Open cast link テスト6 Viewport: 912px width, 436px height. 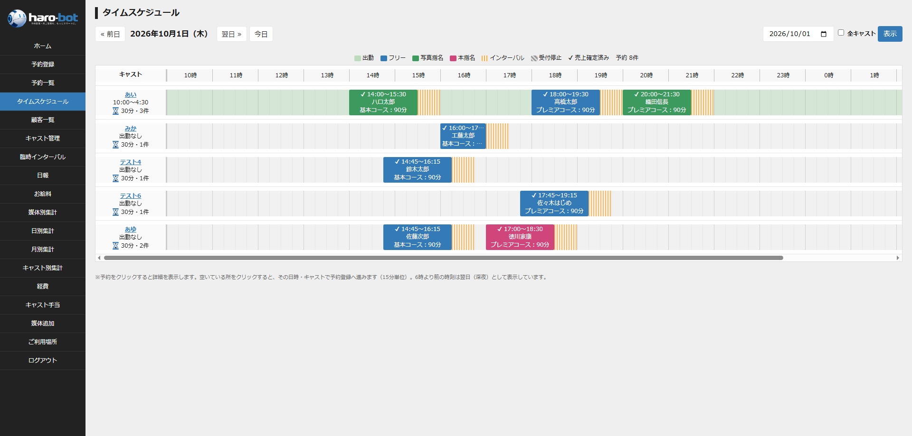(131, 196)
